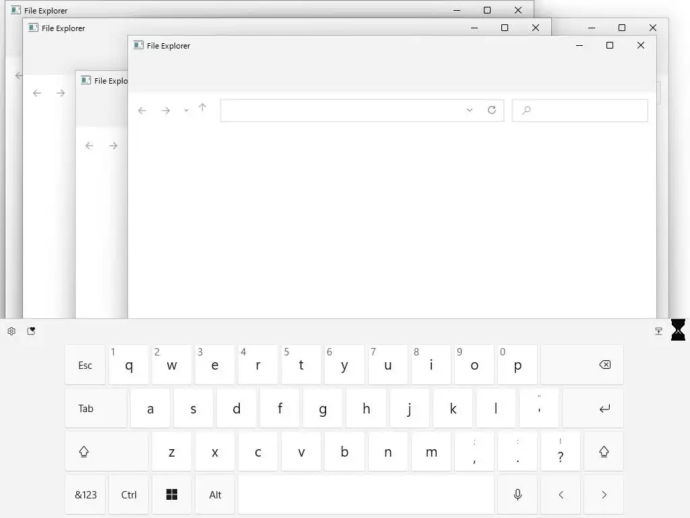The image size is (690, 518).
Task: Click the Back arrow in front File Explorer
Action: 142,111
